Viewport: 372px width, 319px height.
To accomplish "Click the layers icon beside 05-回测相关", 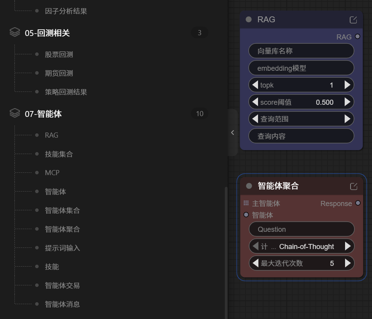I will (15, 33).
